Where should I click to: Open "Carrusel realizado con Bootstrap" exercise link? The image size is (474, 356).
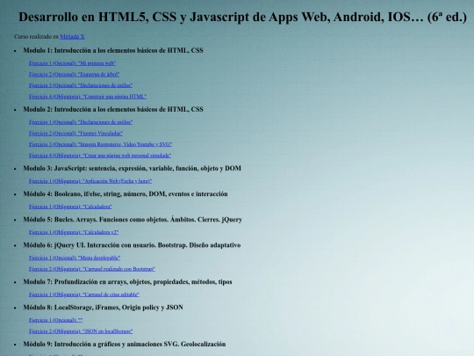click(92, 269)
